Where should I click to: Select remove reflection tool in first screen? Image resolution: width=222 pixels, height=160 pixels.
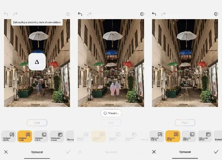click(57, 136)
